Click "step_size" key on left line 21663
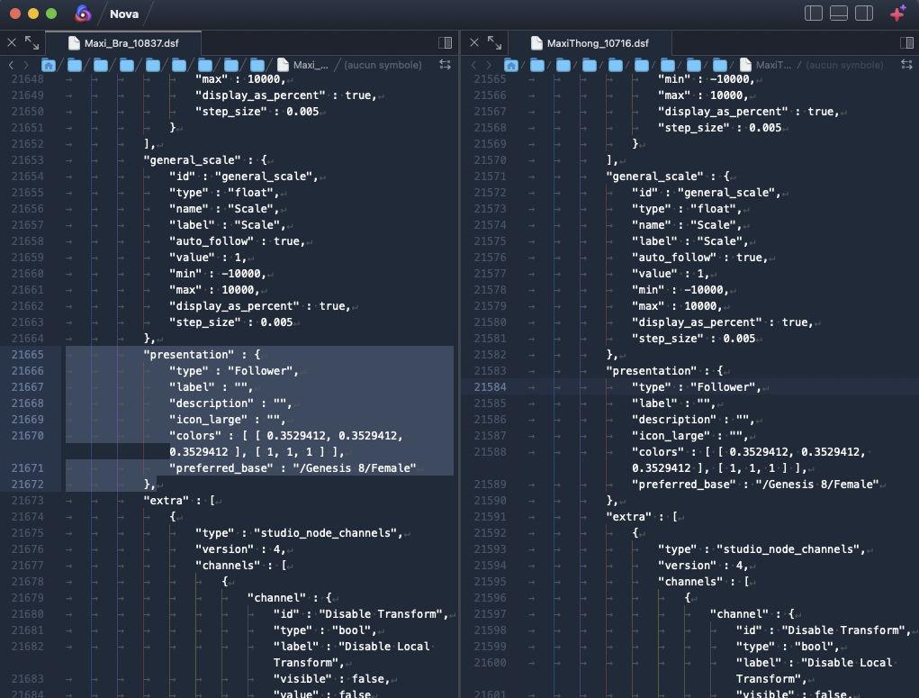Viewport: 919px width, 698px height. point(205,322)
